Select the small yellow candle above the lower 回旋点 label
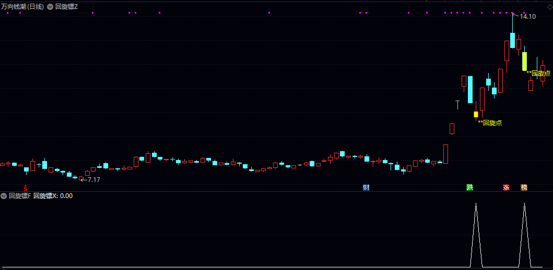 pos(476,114)
